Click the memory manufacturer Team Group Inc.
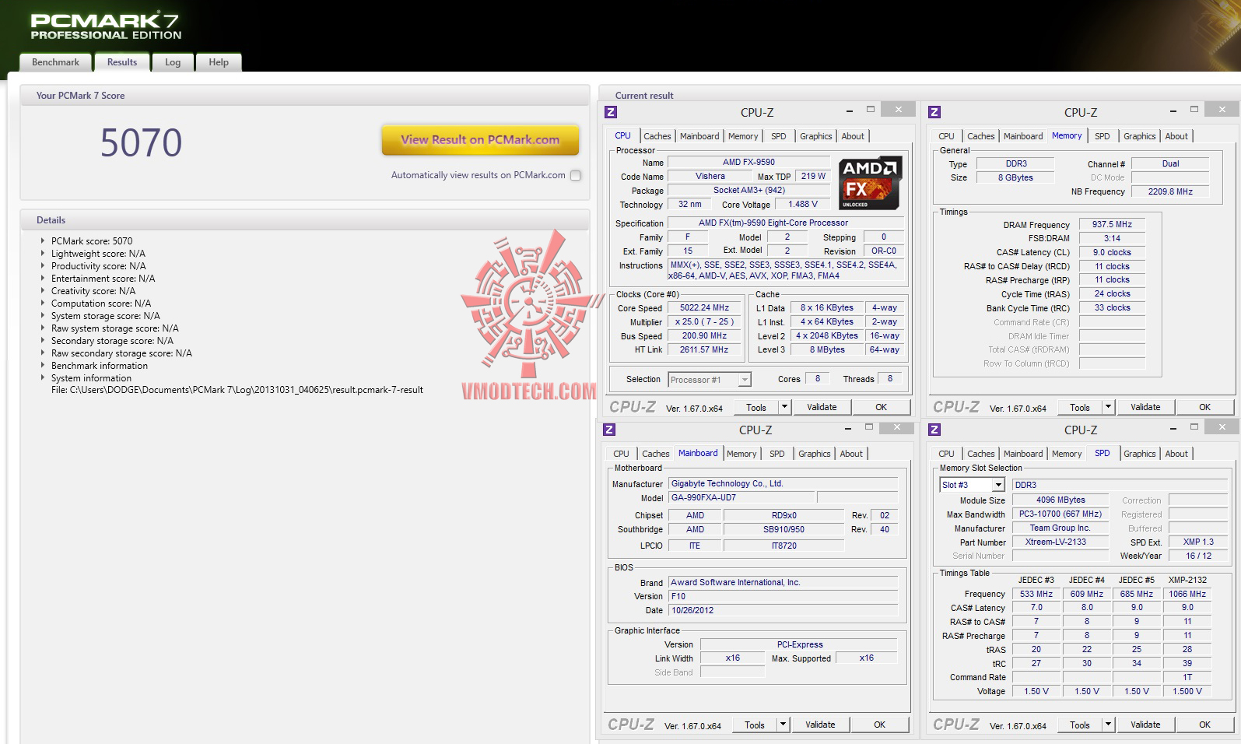This screenshot has width=1241, height=744. click(1060, 528)
